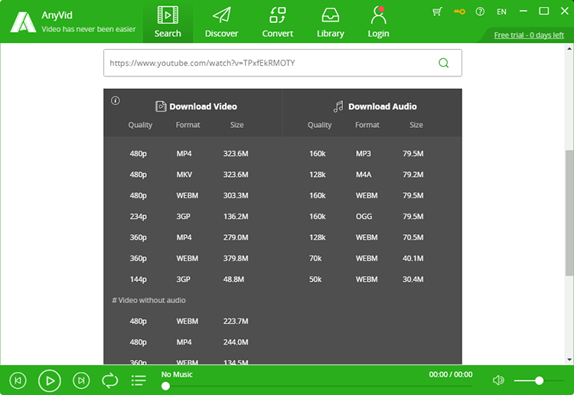This screenshot has width=574, height=395.
Task: Click the '# Video without audio' label
Action: [x=148, y=300]
